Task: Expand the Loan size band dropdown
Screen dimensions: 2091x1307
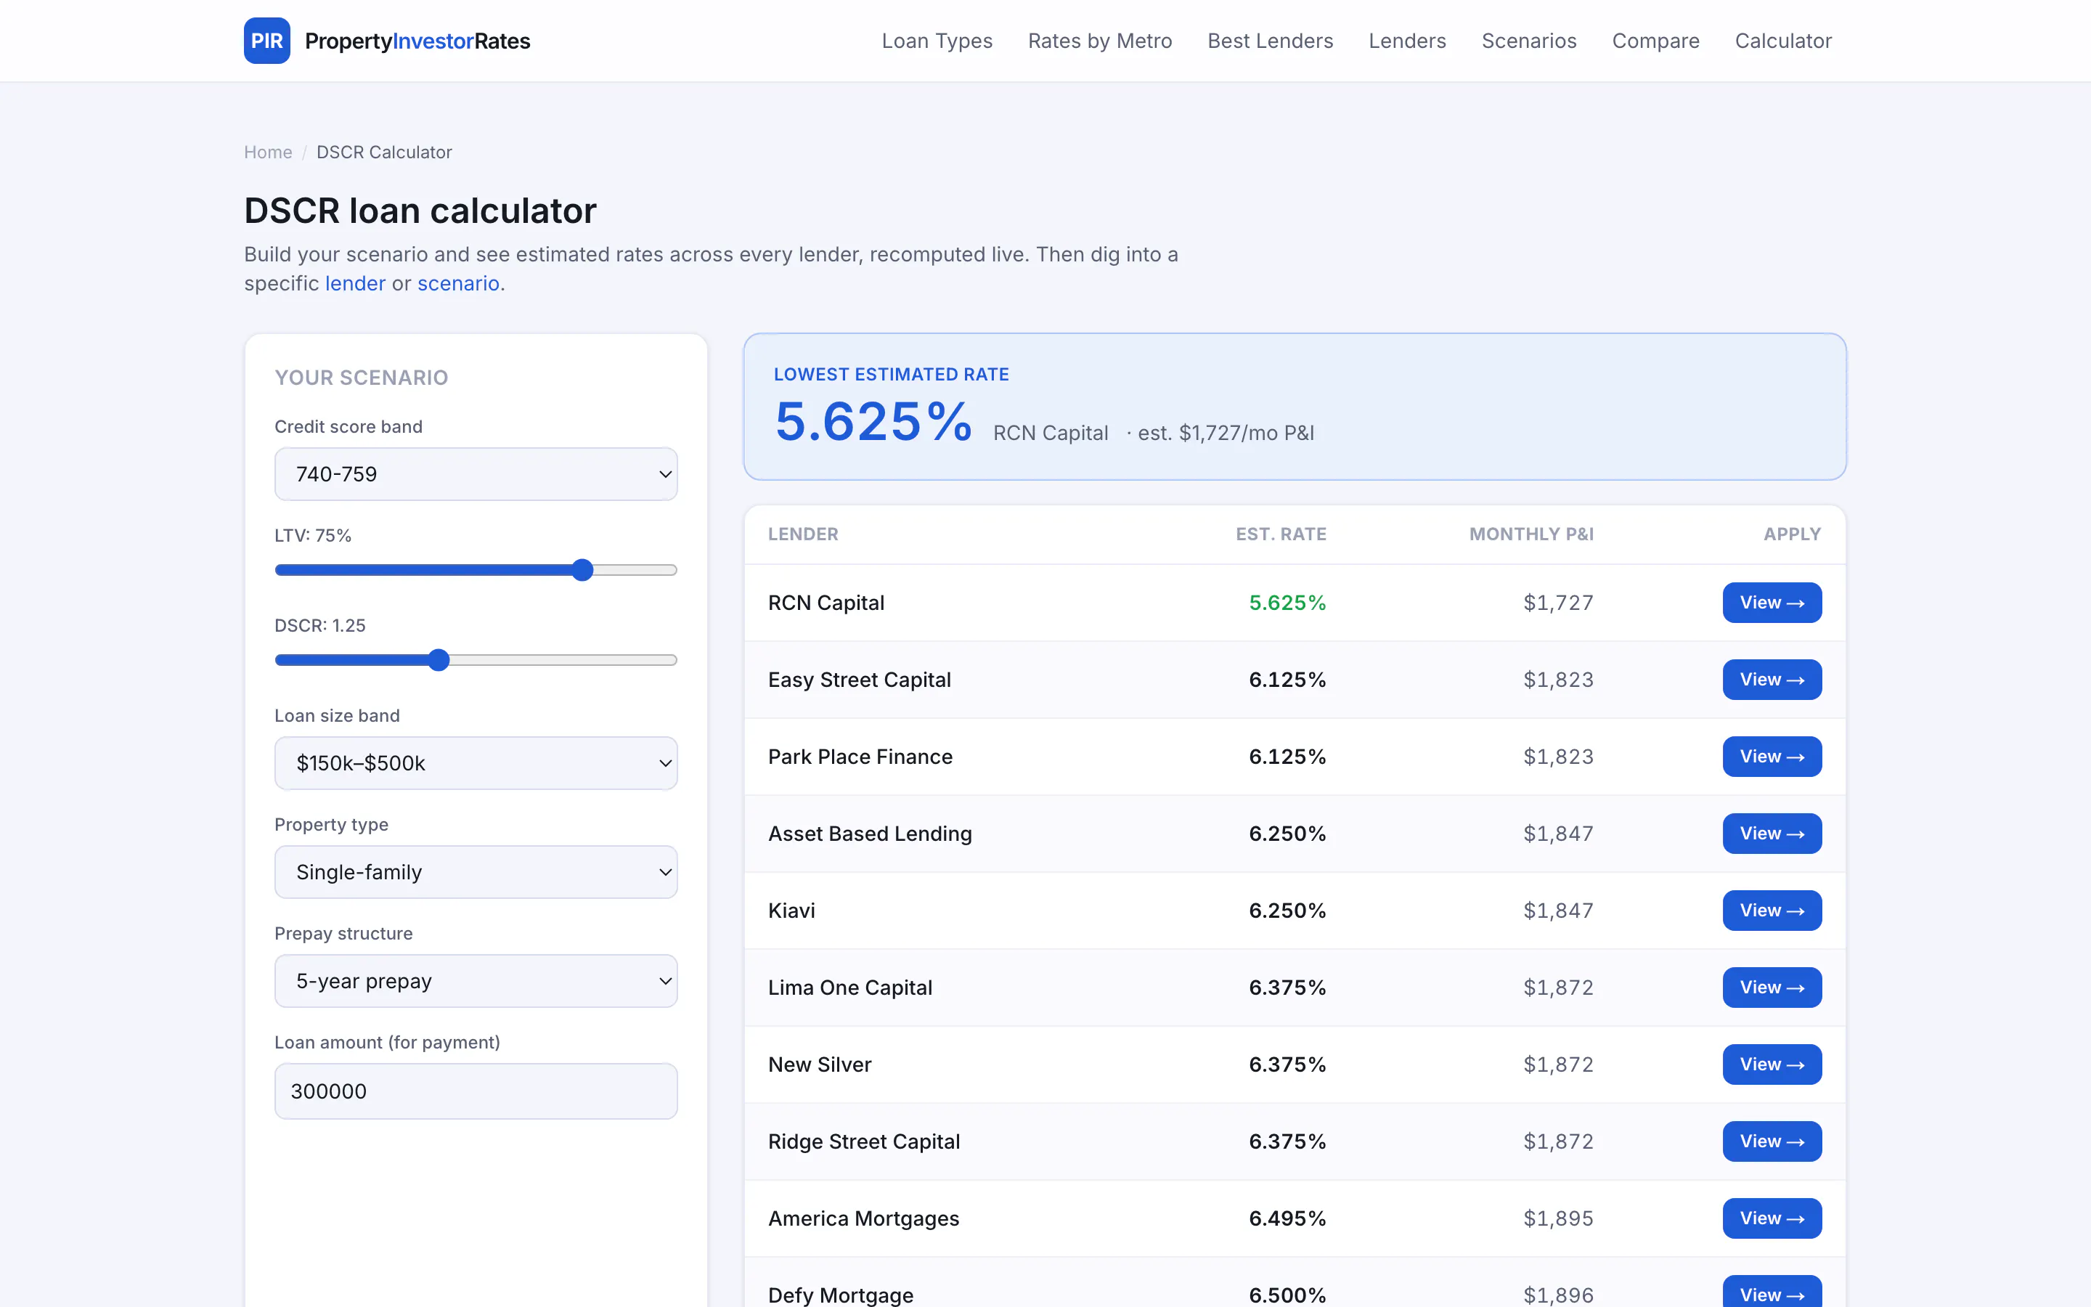Action: 476,762
